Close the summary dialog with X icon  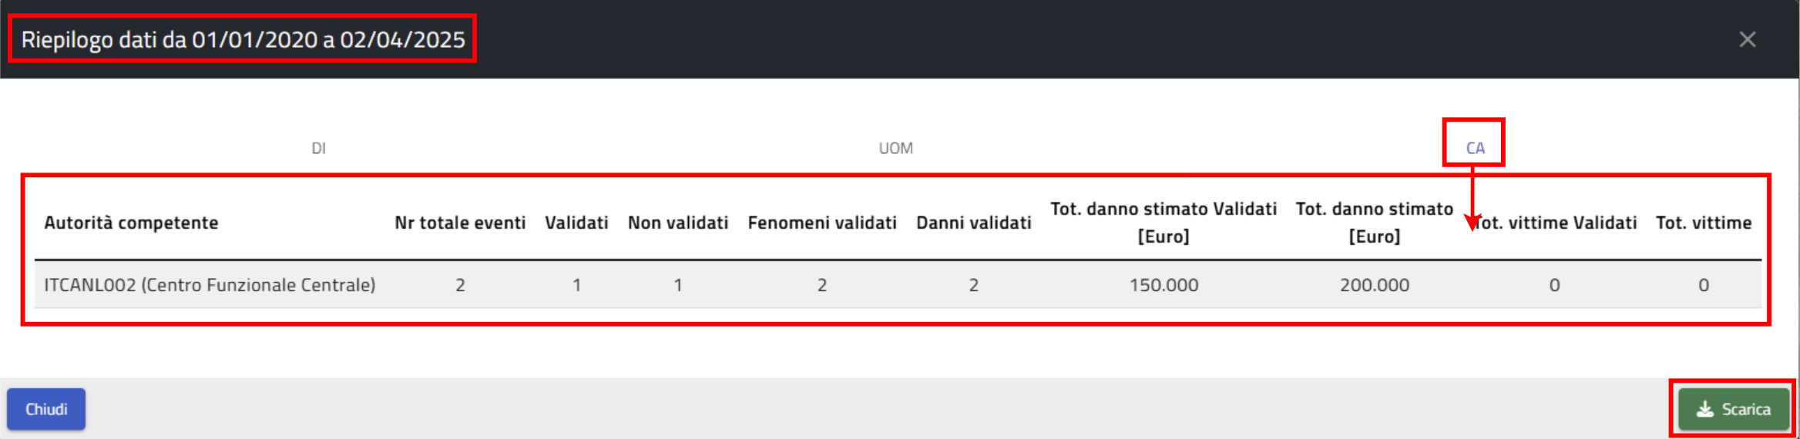click(x=1748, y=39)
